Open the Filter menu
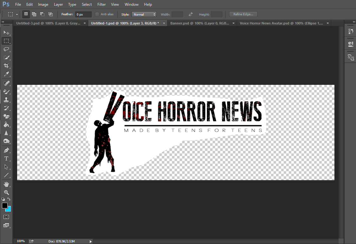Viewport: 356px width, 244px height. click(x=102, y=4)
